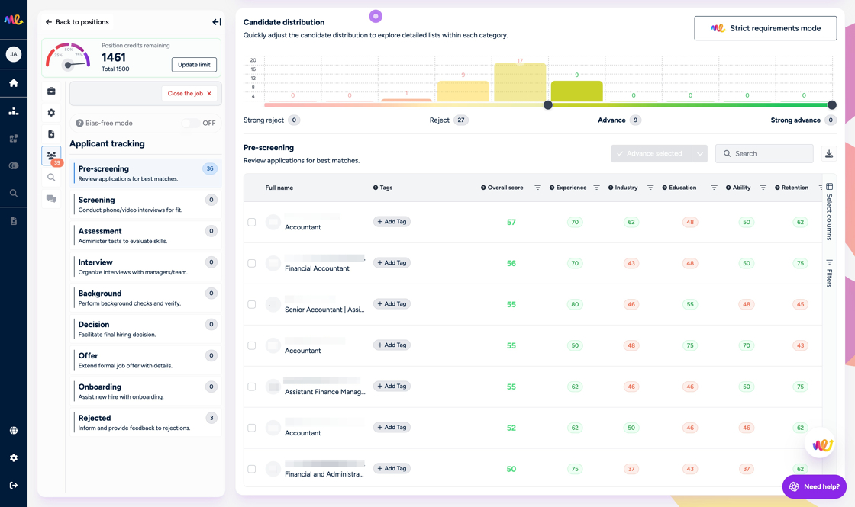Open the chat messages icon in panel
This screenshot has height=507, width=855.
point(51,199)
